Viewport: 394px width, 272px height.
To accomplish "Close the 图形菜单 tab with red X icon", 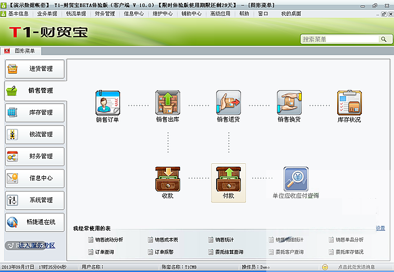I will 7,51.
